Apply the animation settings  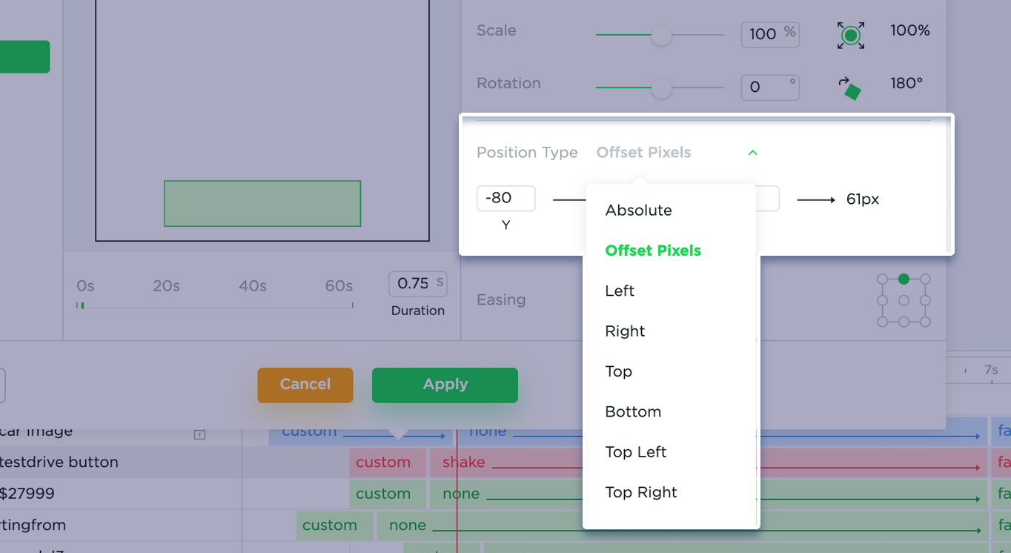coord(445,385)
